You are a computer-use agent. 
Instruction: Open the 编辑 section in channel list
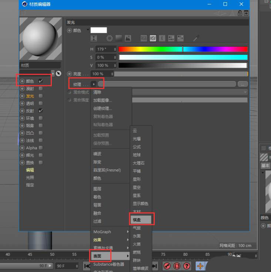(x=30, y=170)
